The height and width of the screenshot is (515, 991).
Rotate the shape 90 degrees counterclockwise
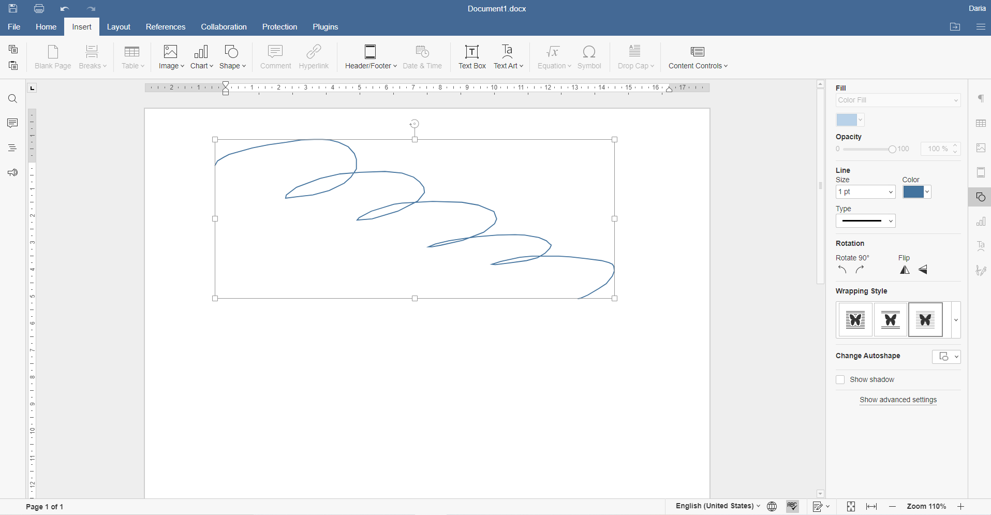841,270
